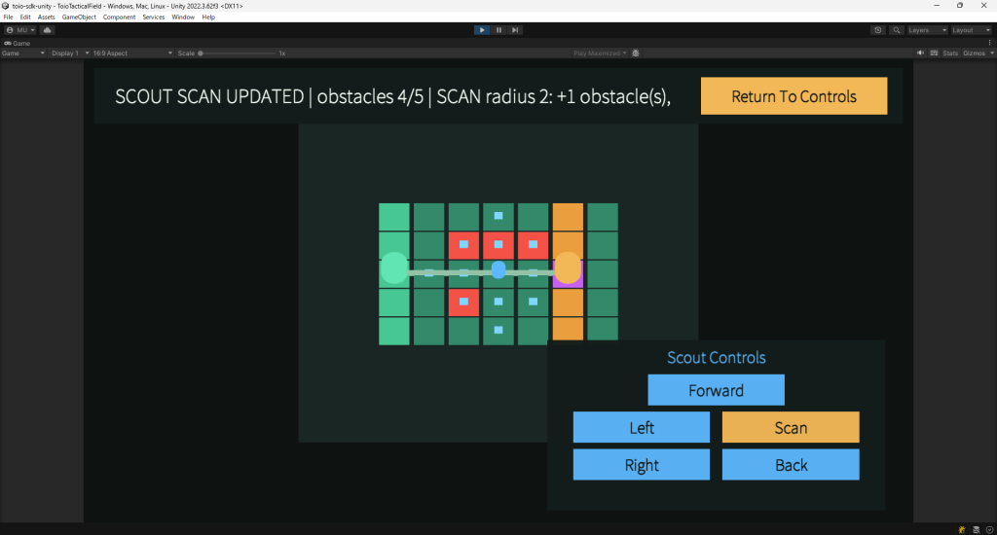Select the blue scout token on grid
The image size is (997, 535).
(498, 270)
